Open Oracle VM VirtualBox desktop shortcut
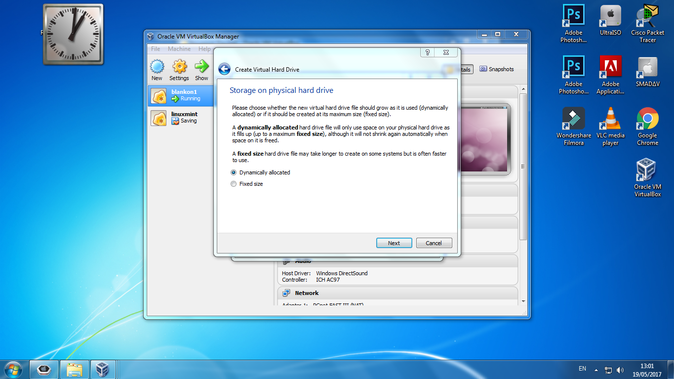Viewport: 674px width, 379px height. coord(648,178)
